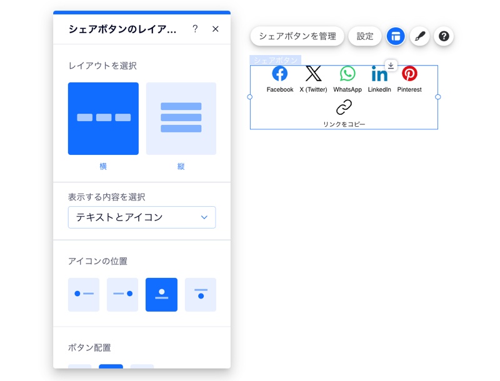Click the X (Twitter) share icon
500x381 pixels.
[314, 74]
